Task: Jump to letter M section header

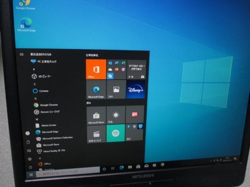Action: click(37, 119)
